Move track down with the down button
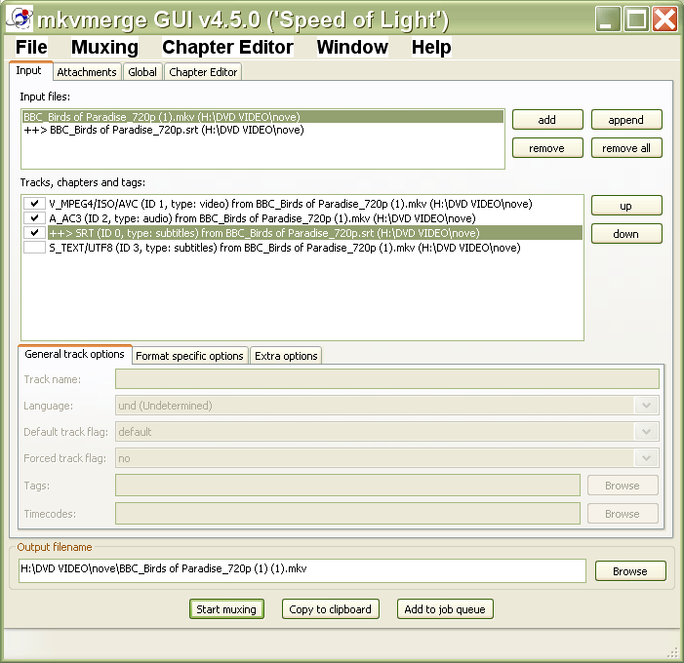 tap(626, 234)
